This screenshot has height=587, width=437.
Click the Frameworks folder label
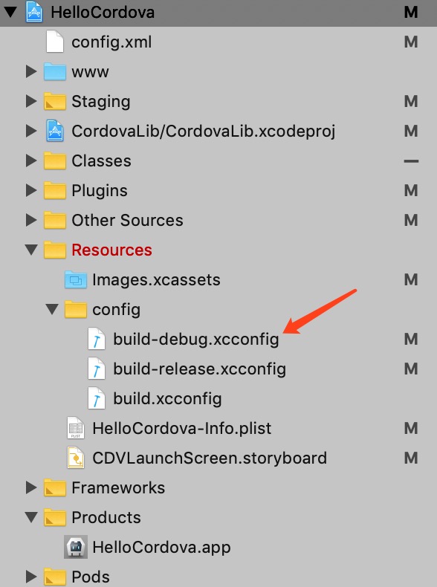(118, 487)
